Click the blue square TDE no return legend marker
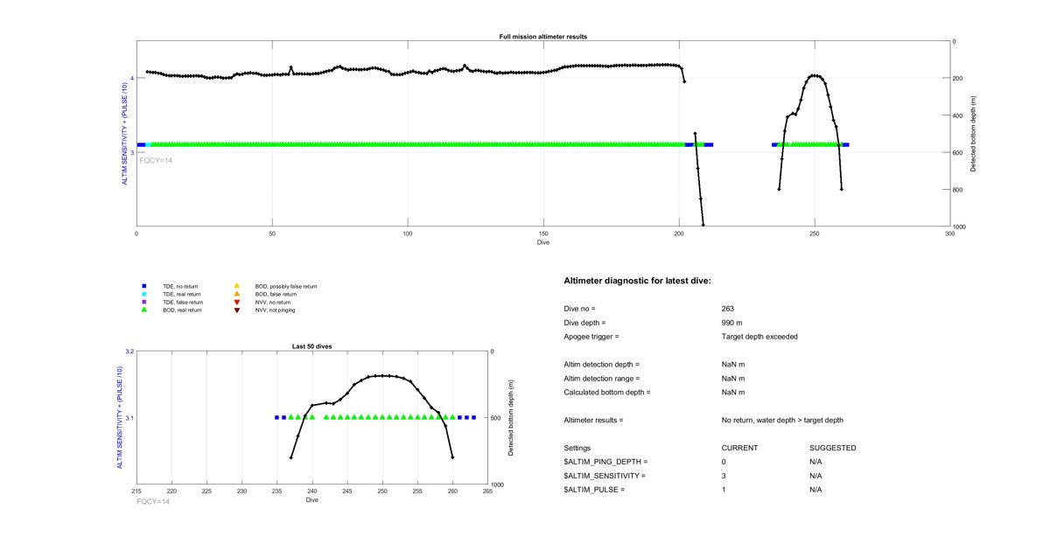The image size is (1050, 544). click(x=144, y=286)
